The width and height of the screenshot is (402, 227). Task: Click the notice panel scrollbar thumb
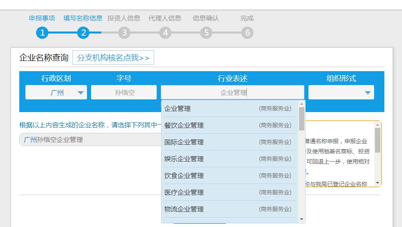[x=377, y=140]
